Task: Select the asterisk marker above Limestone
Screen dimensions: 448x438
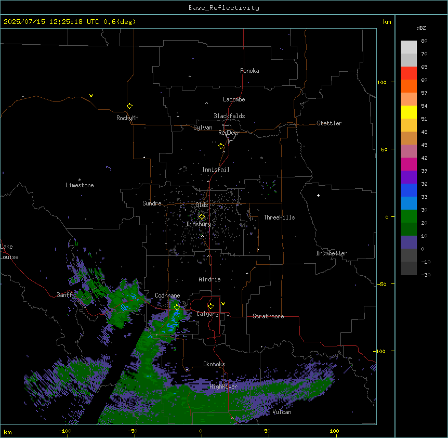Action: pyautogui.click(x=80, y=180)
